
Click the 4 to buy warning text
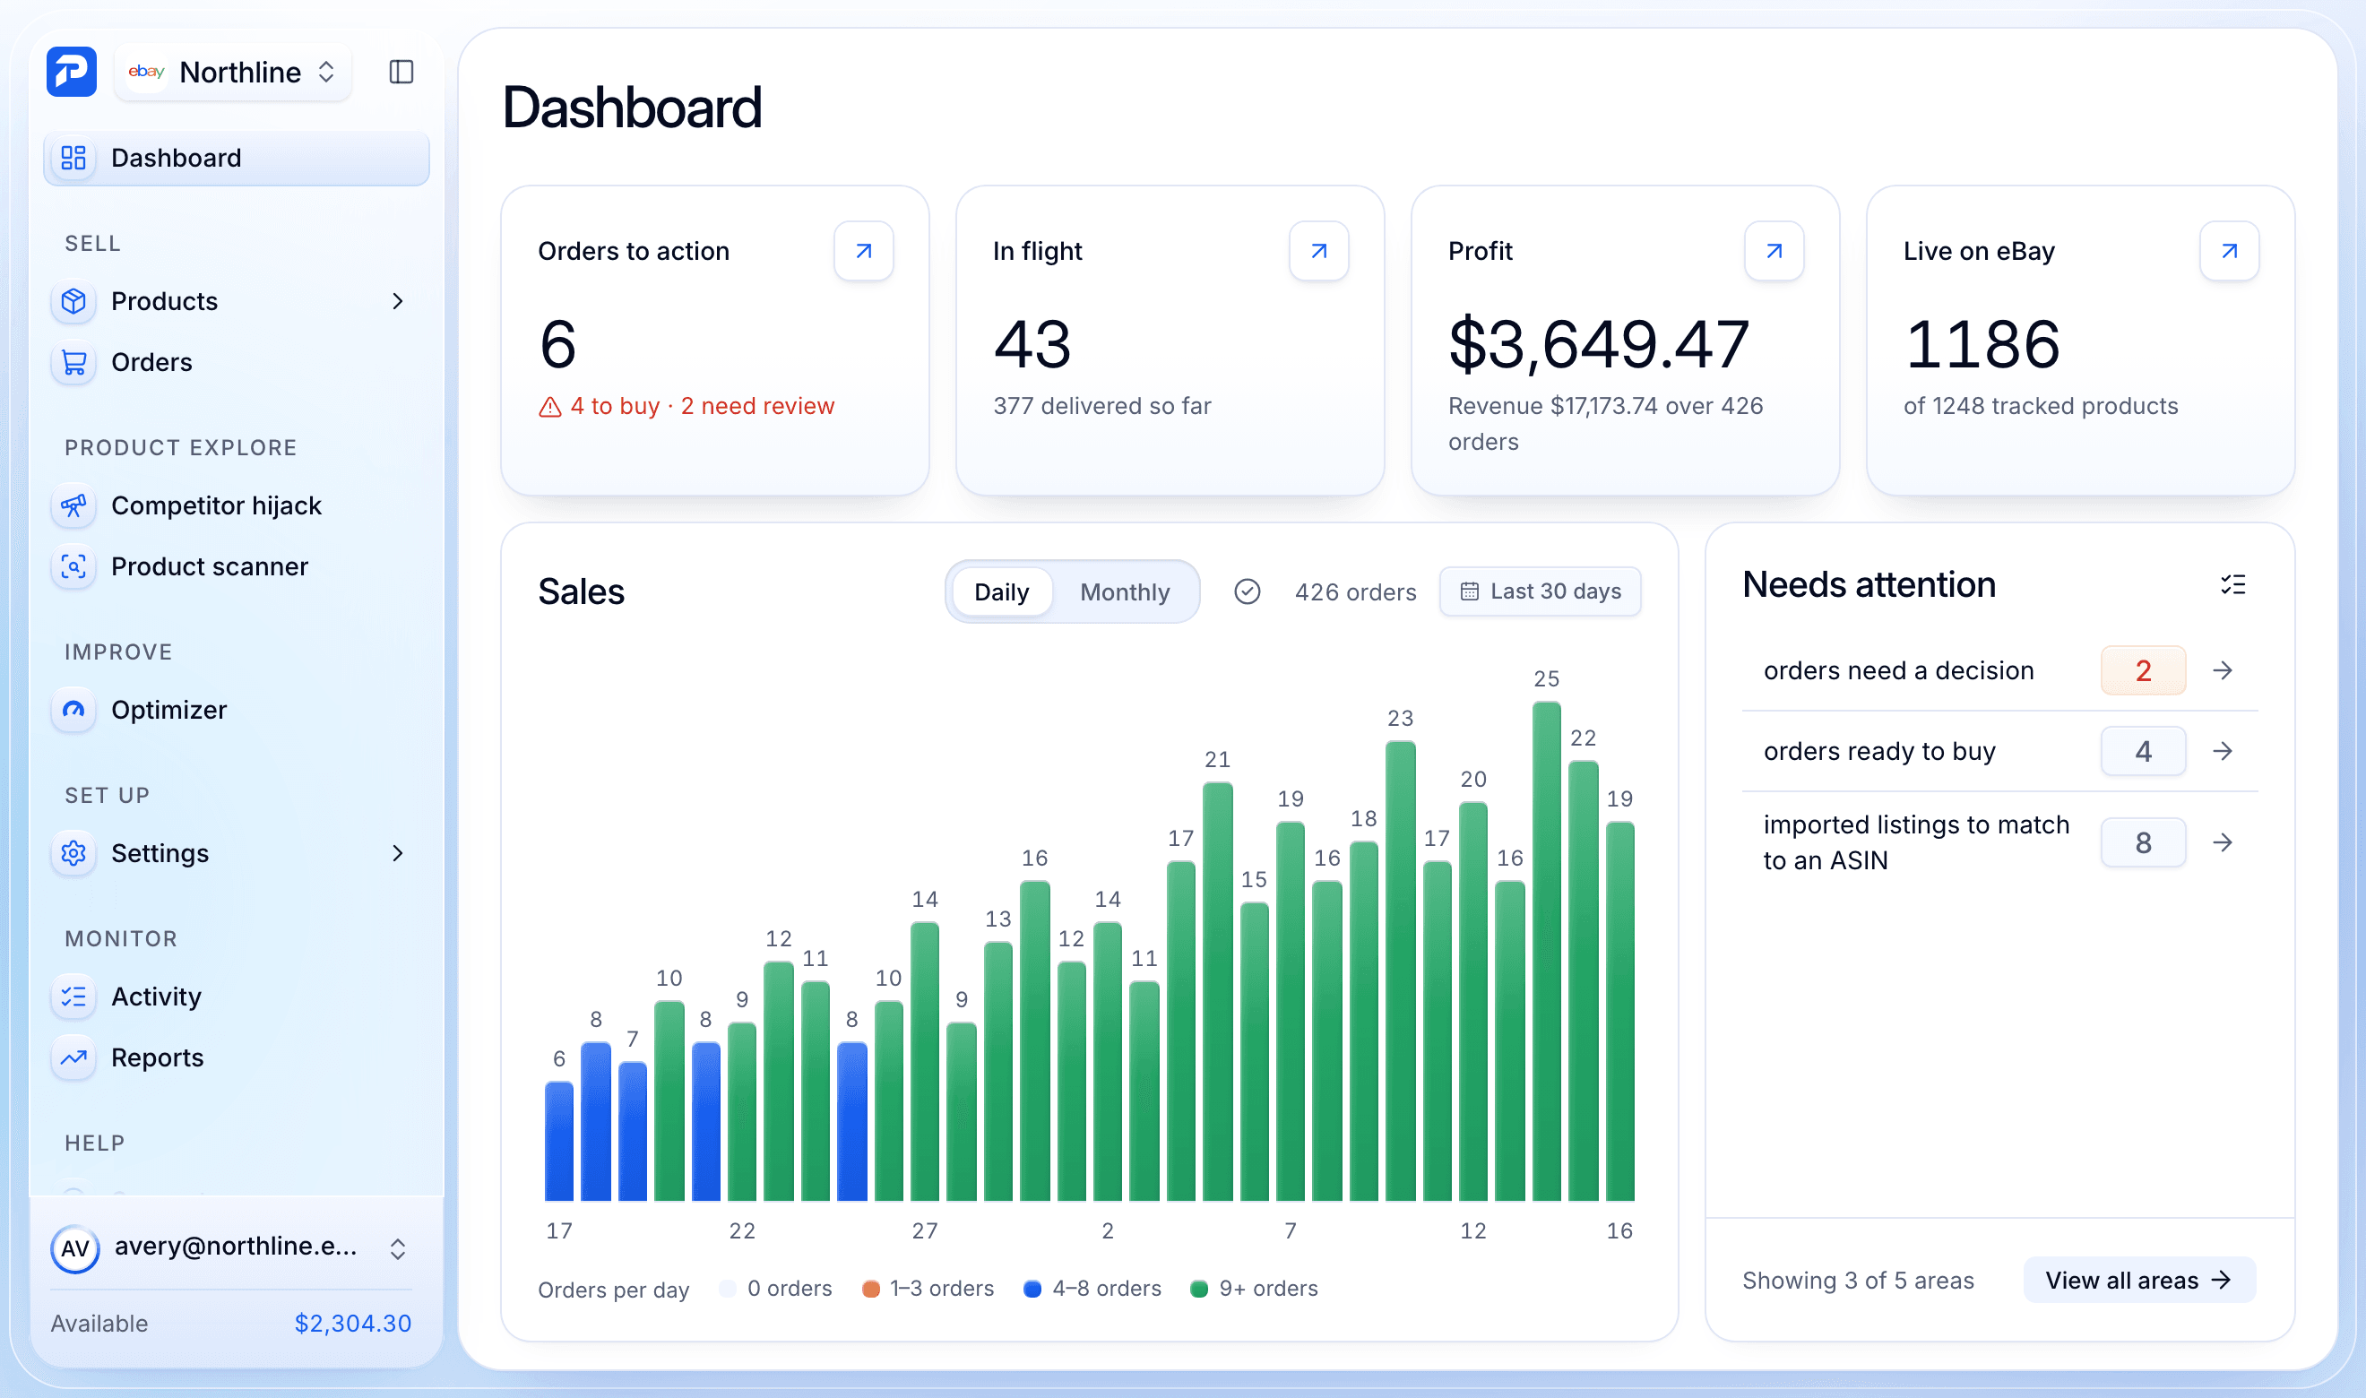(686, 406)
